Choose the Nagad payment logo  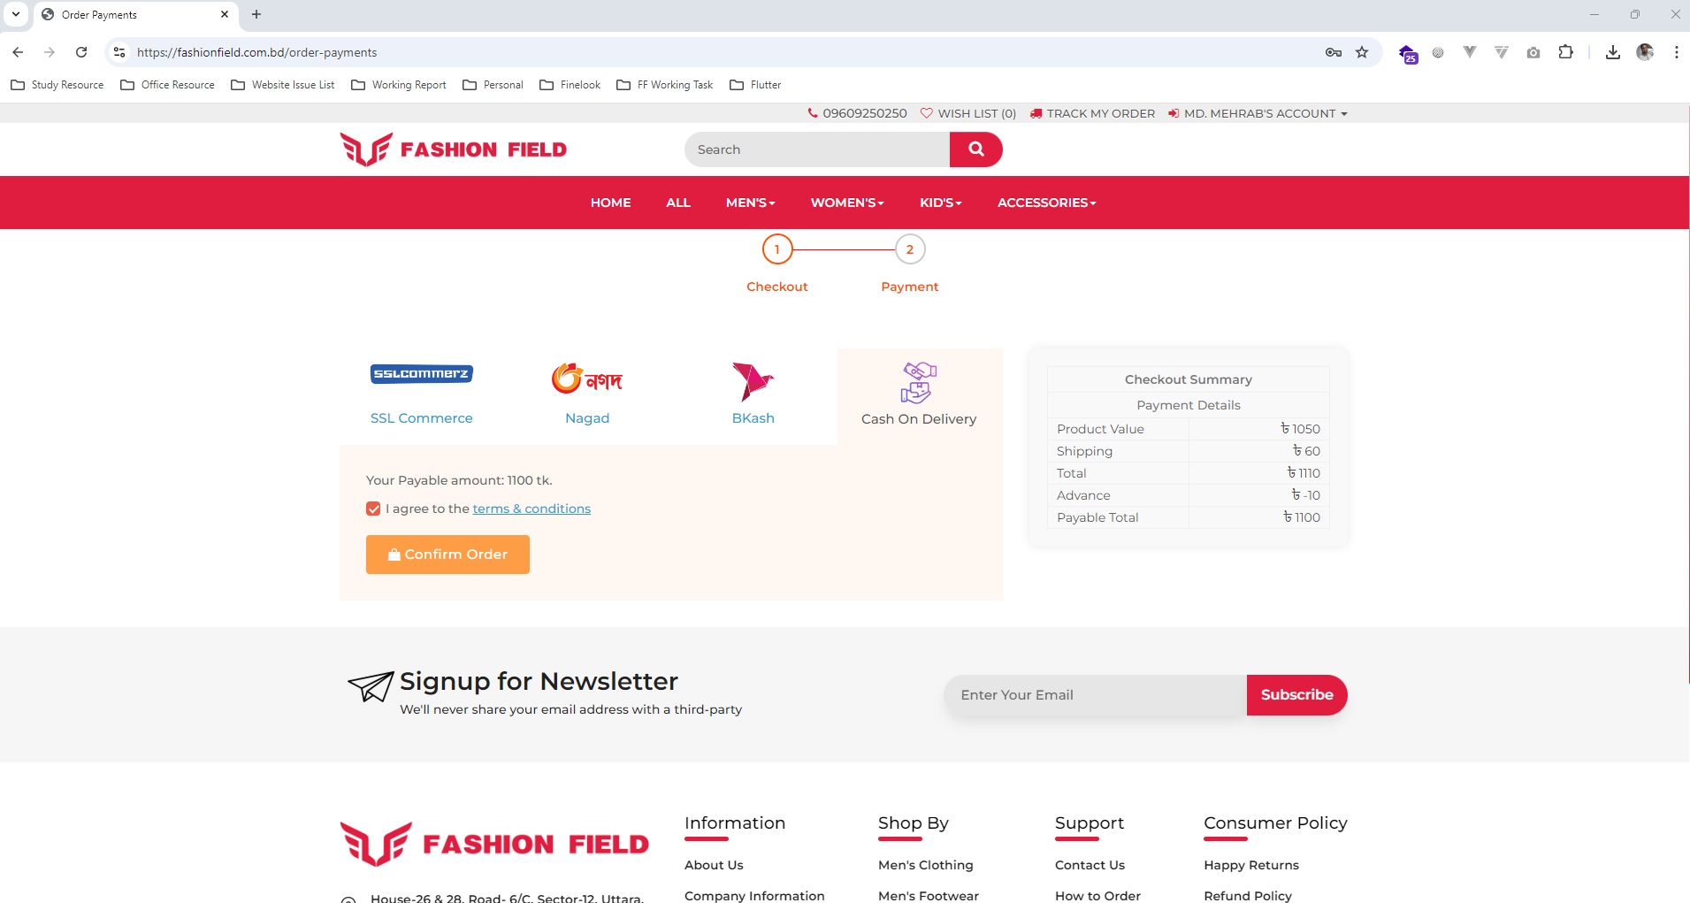(x=587, y=379)
